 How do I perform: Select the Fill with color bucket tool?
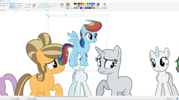point(27,4)
